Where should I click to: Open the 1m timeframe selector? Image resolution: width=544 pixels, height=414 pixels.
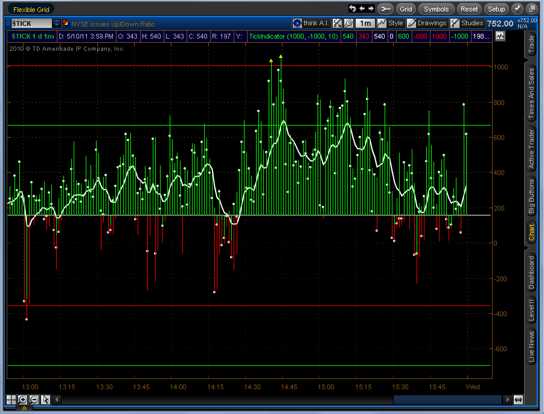pyautogui.click(x=365, y=23)
